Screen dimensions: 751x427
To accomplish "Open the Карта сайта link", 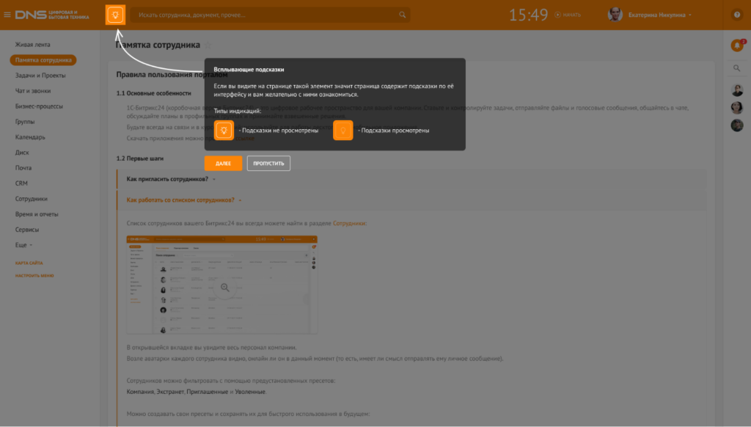I will tap(29, 263).
